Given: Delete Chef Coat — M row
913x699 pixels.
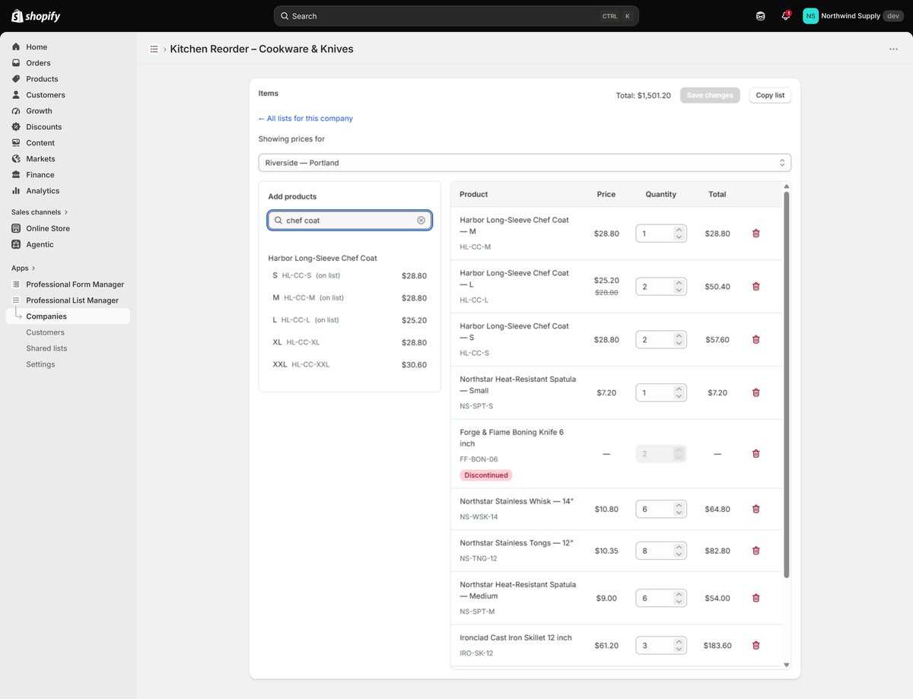Looking at the screenshot, I should [x=756, y=234].
